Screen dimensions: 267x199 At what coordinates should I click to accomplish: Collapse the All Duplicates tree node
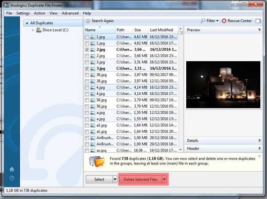[x=27, y=23]
